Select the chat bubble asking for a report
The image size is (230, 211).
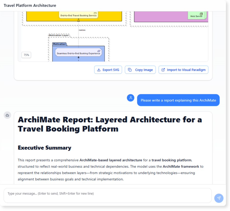tap(178, 100)
